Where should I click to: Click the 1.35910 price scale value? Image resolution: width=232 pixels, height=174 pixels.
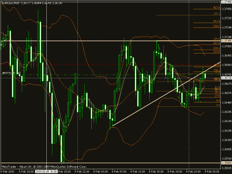227,159
